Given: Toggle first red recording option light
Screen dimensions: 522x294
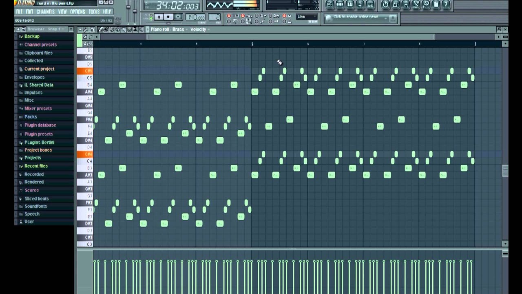Looking at the screenshot, I should click(229, 16).
